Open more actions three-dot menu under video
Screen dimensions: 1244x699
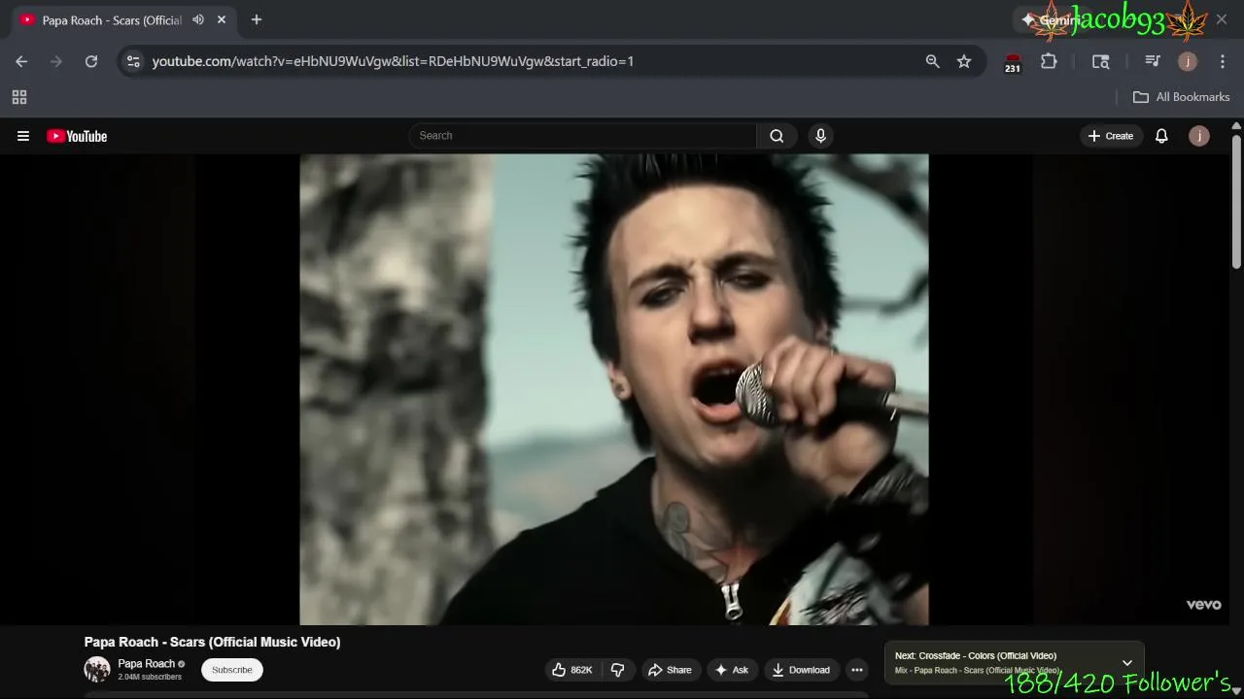point(856,670)
